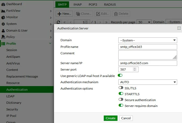Open the Dashboard icon in sidebar
Image resolution: width=182 pixels, height=123 pixels.
[x=3, y=4]
